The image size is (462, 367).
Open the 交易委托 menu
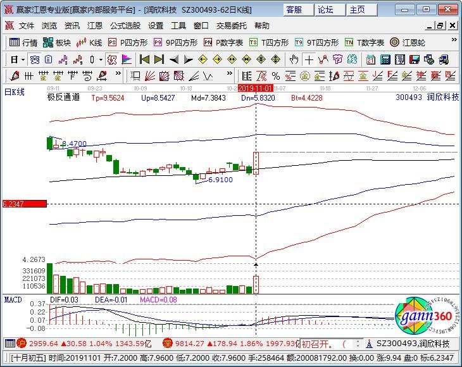point(231,26)
